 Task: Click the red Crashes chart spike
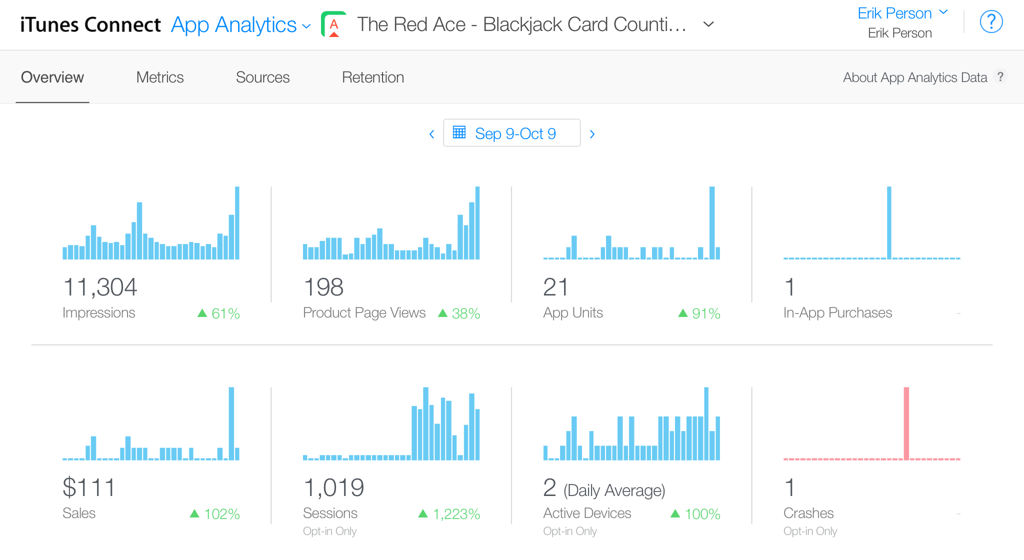[906, 422]
